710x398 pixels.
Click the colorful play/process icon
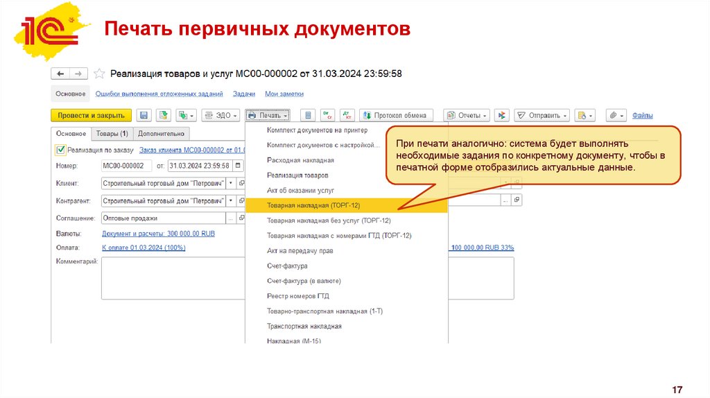[502, 116]
